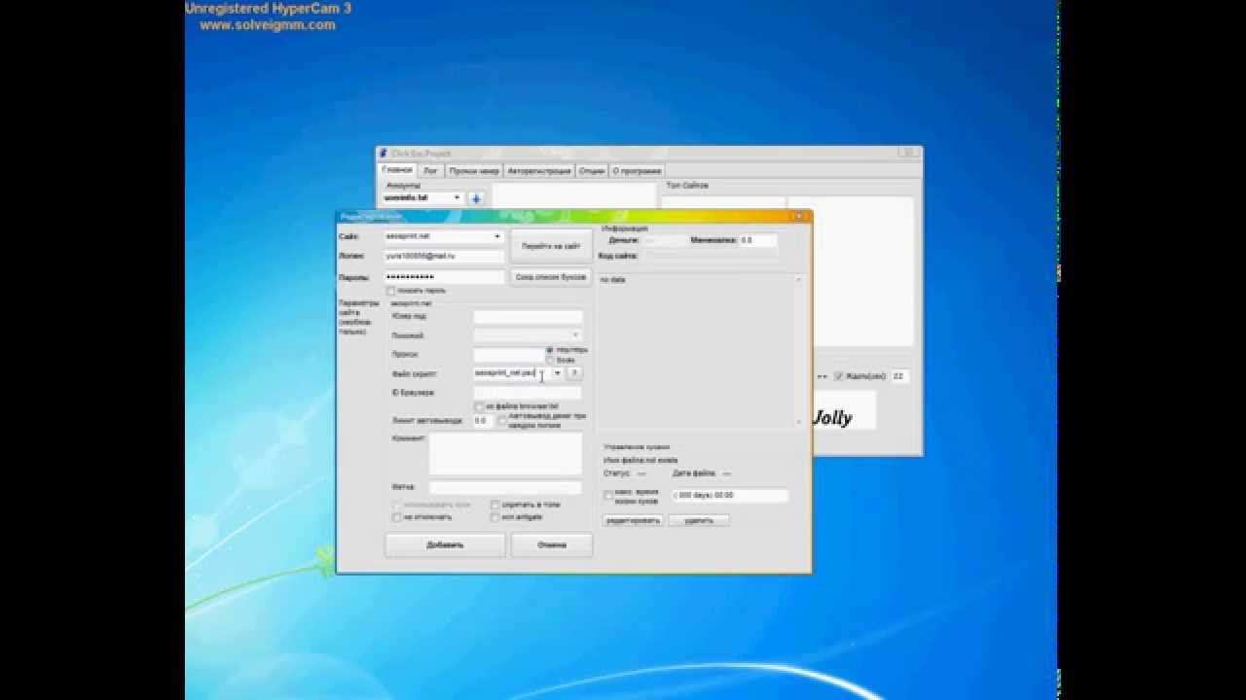Click the ID browser input field
This screenshot has height=700, width=1246.
pos(528,393)
